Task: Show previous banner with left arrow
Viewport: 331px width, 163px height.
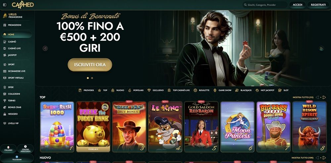Action: [x=45, y=48]
